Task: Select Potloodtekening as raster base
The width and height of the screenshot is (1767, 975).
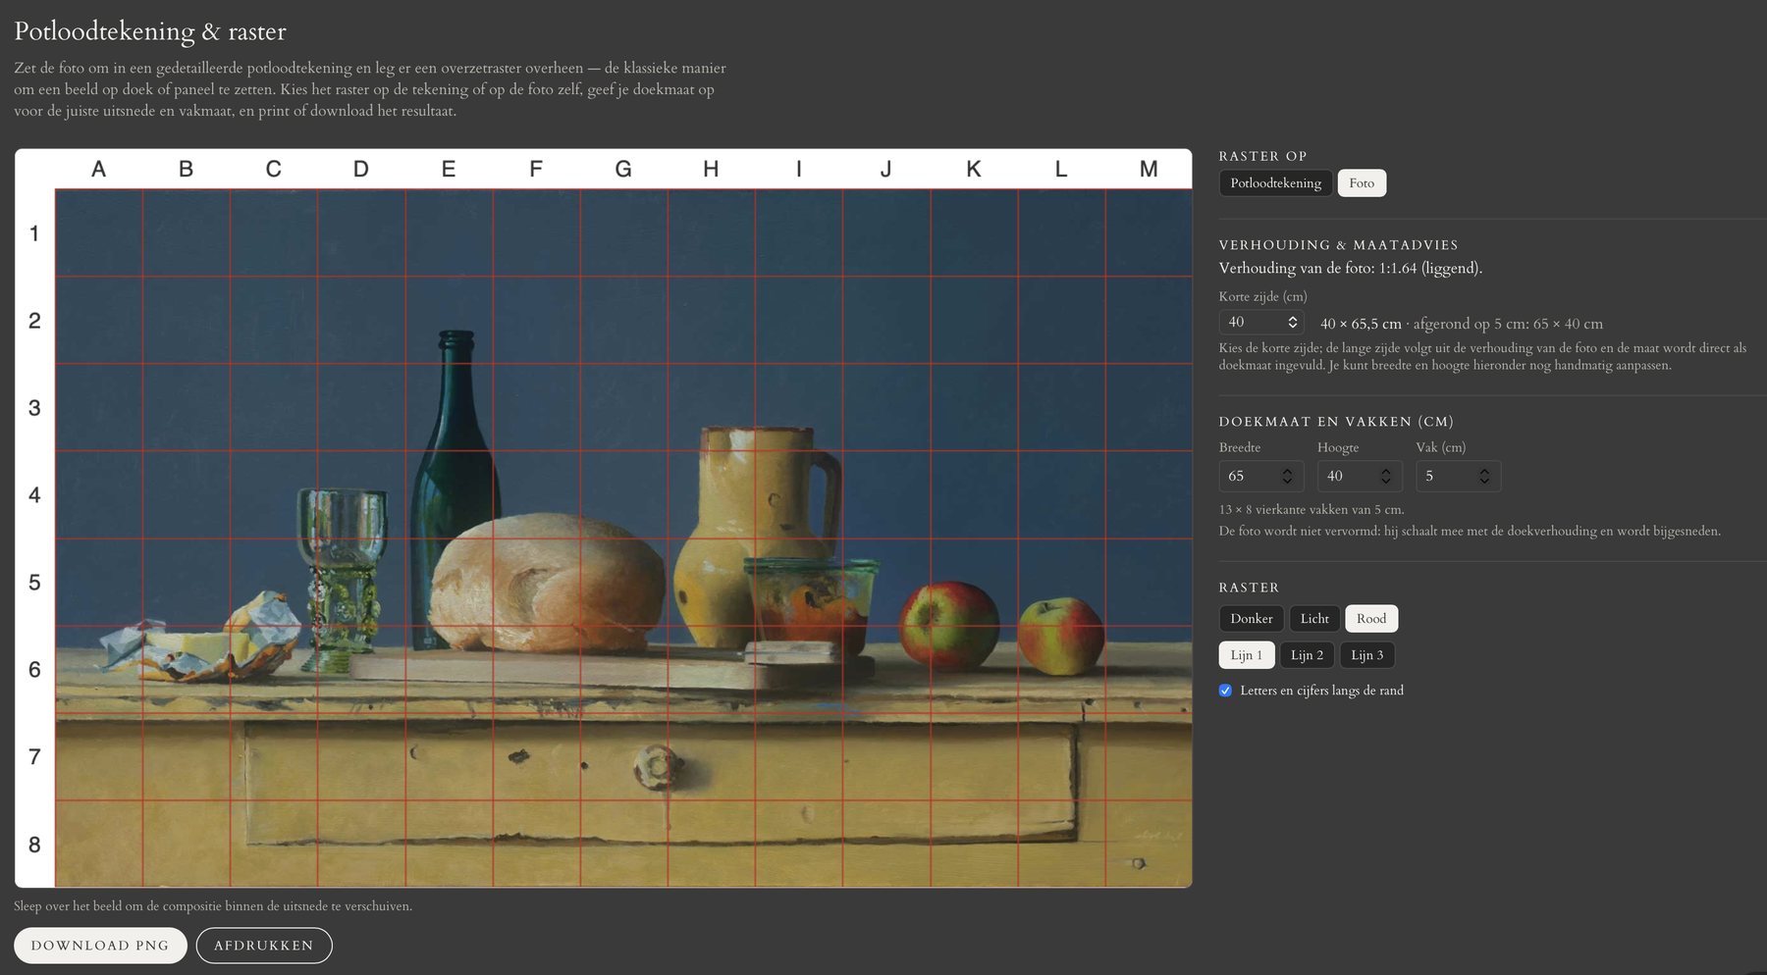Action: click(x=1275, y=183)
